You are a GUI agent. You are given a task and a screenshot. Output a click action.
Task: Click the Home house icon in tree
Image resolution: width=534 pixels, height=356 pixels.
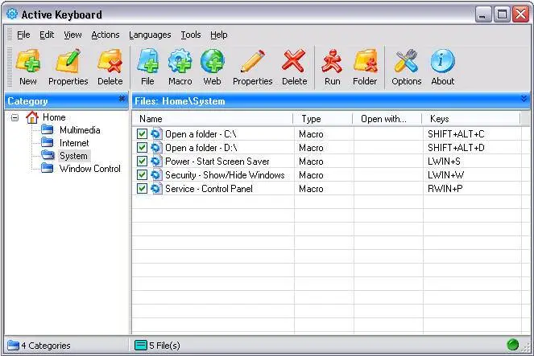pyautogui.click(x=32, y=117)
